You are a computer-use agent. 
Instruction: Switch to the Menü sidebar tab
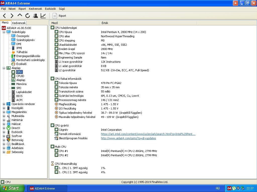(x=5, y=22)
